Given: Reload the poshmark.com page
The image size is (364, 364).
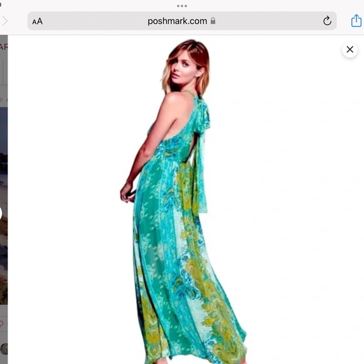Looking at the screenshot, I should coord(327,21).
